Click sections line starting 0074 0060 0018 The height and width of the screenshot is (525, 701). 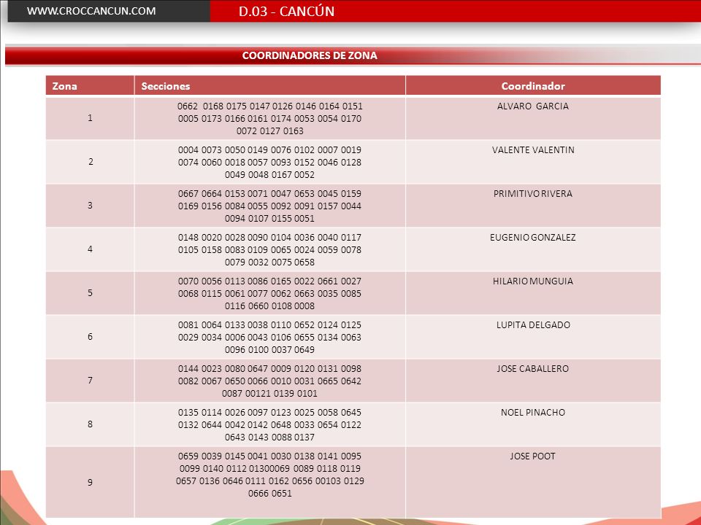pos(270,163)
